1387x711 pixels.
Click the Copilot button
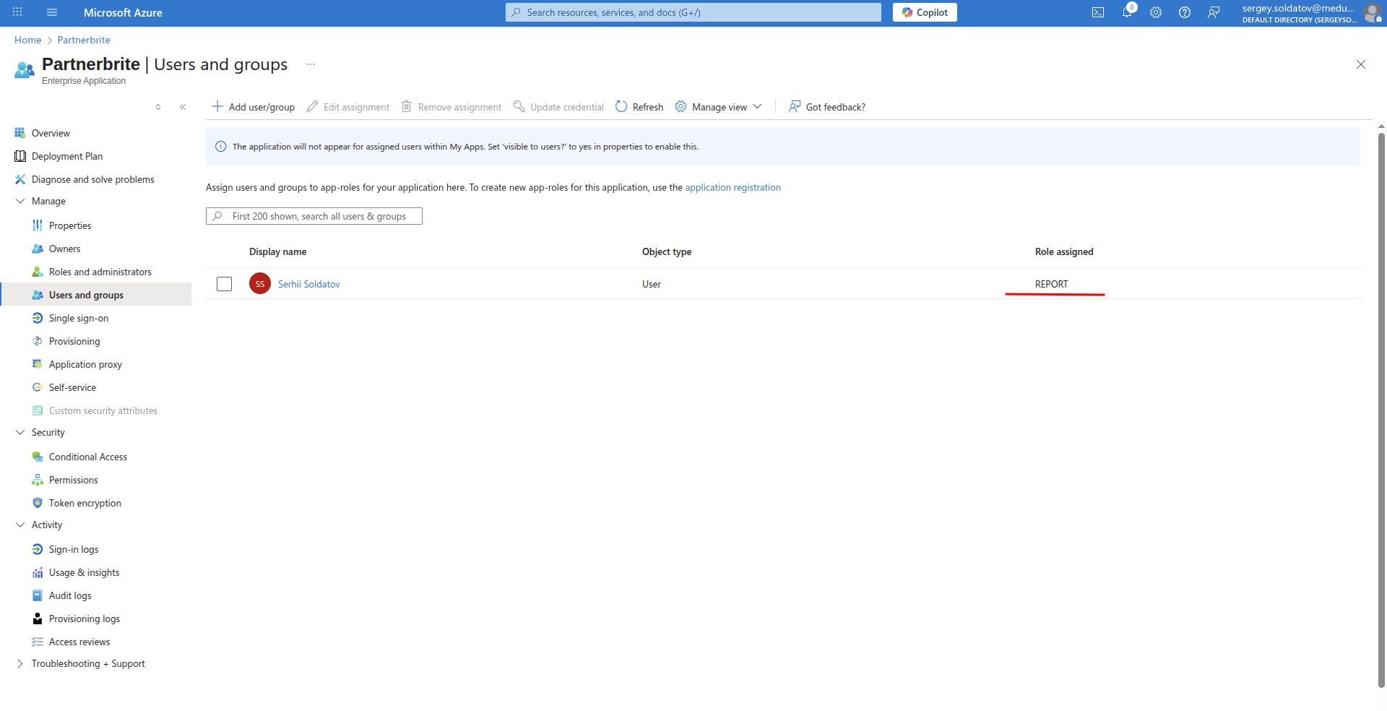[925, 12]
